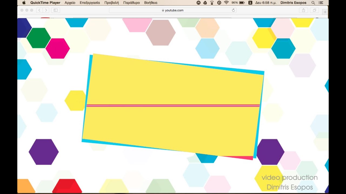The height and width of the screenshot is (194, 346).
Task: Click the Google Drive menu bar icon
Action: tap(205, 3)
